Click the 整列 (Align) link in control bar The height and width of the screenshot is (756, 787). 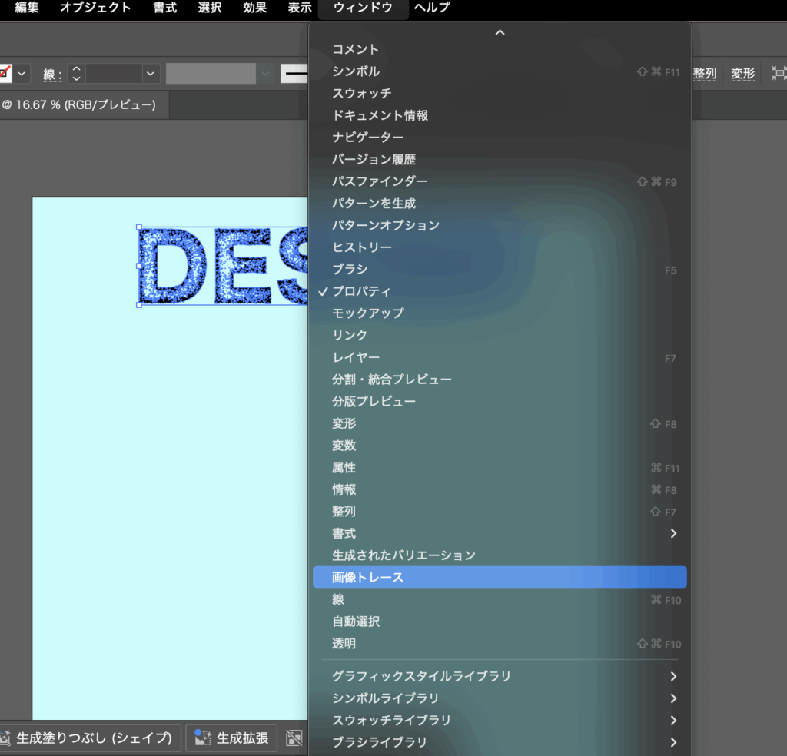705,74
